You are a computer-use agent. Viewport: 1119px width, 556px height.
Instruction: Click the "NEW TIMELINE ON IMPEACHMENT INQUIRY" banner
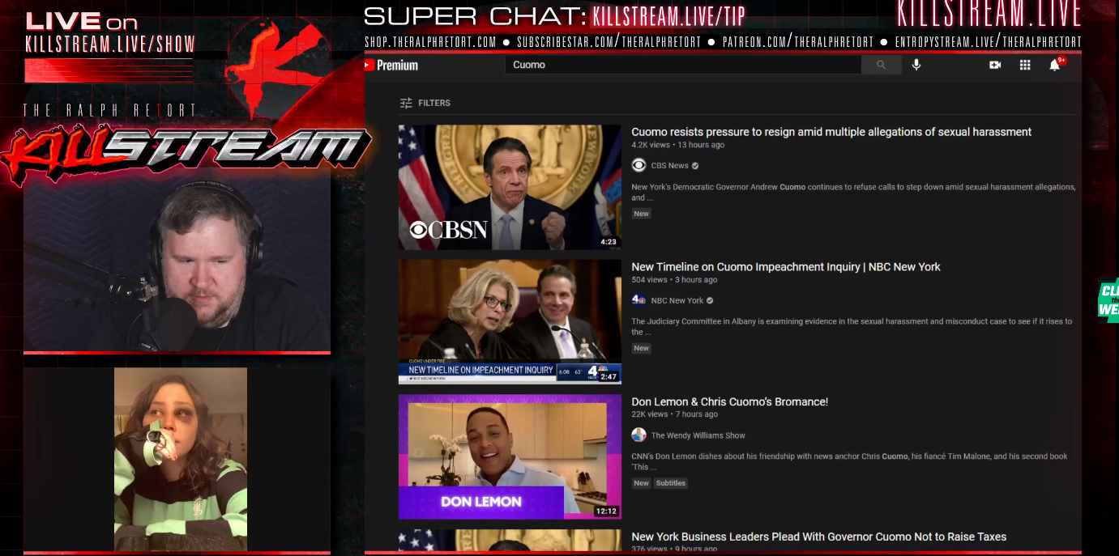480,370
